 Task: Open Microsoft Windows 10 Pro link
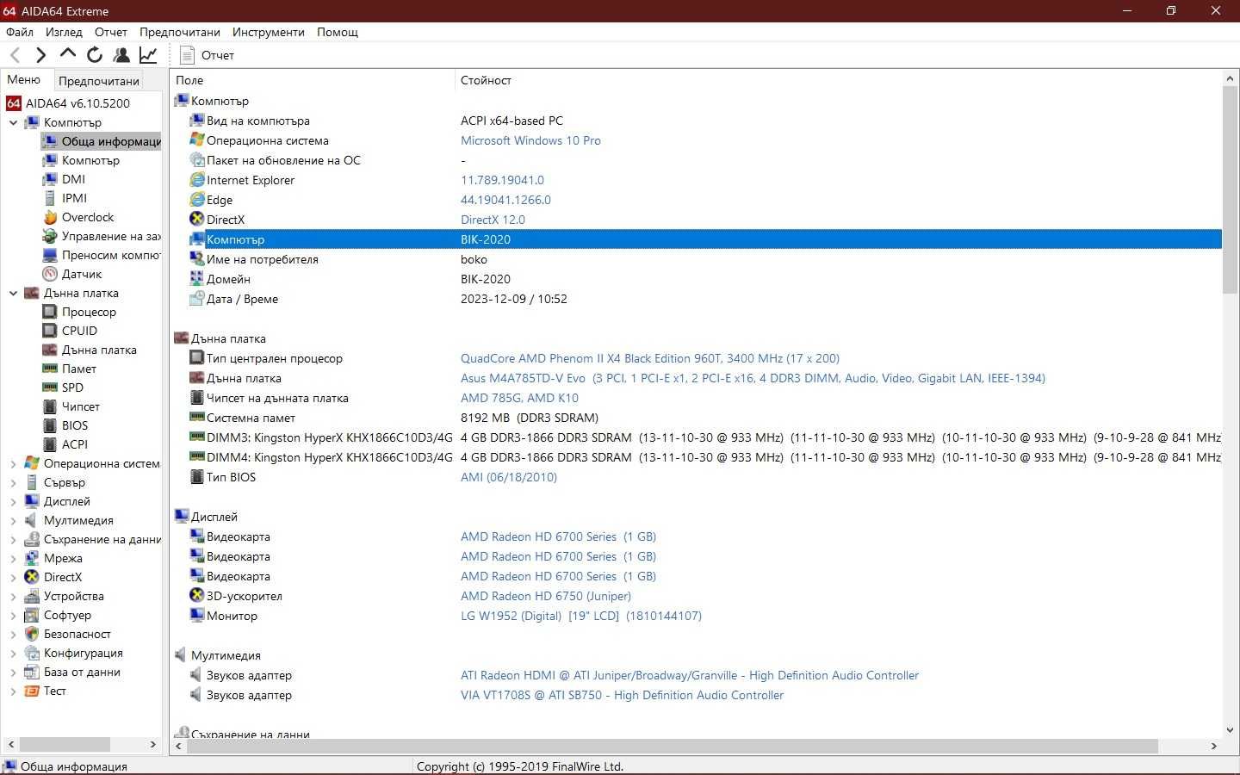(530, 140)
